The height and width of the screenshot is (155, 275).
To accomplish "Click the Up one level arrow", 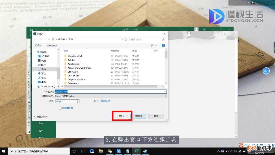I will 49,39.
